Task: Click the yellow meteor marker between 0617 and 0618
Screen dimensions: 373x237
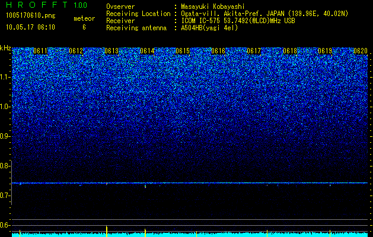Action: tap(267, 233)
